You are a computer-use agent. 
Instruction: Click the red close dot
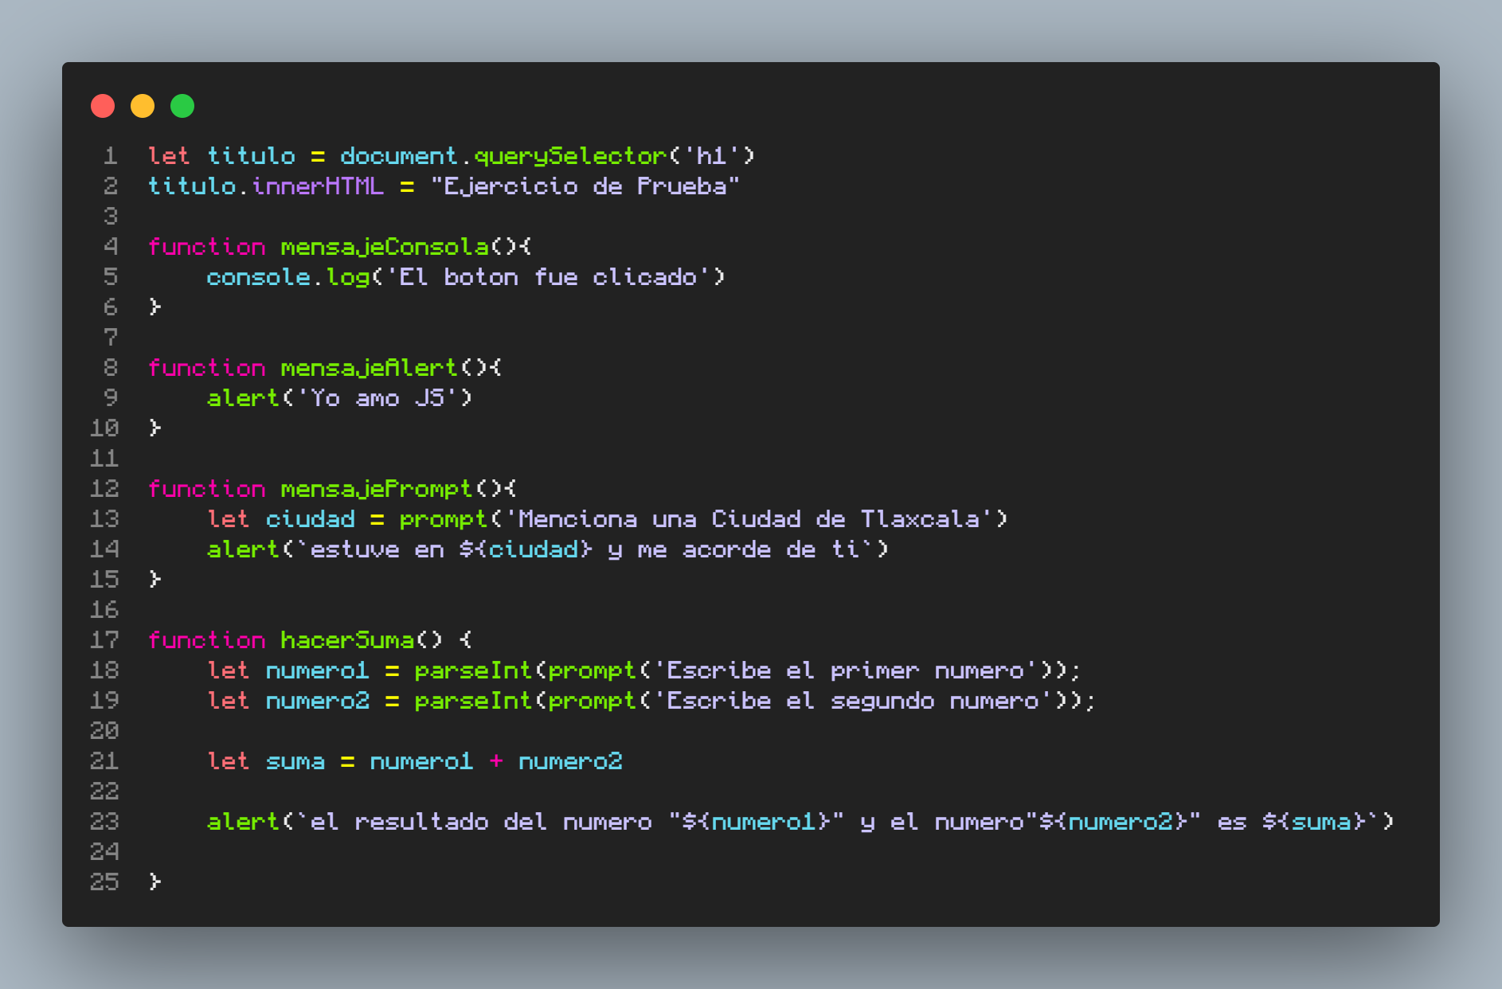[x=103, y=106]
